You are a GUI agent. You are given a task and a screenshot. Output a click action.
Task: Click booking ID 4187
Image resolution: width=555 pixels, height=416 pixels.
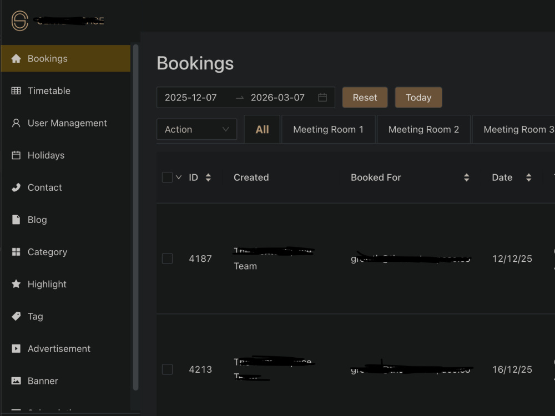coord(200,258)
